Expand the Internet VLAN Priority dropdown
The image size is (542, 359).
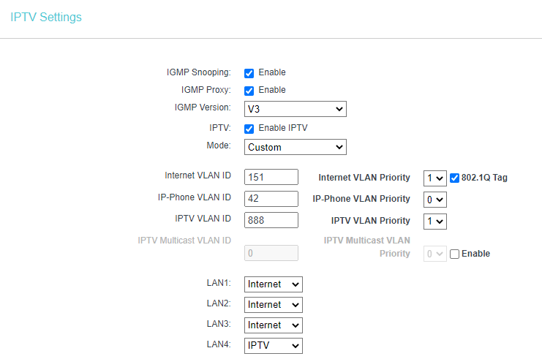[x=435, y=178]
